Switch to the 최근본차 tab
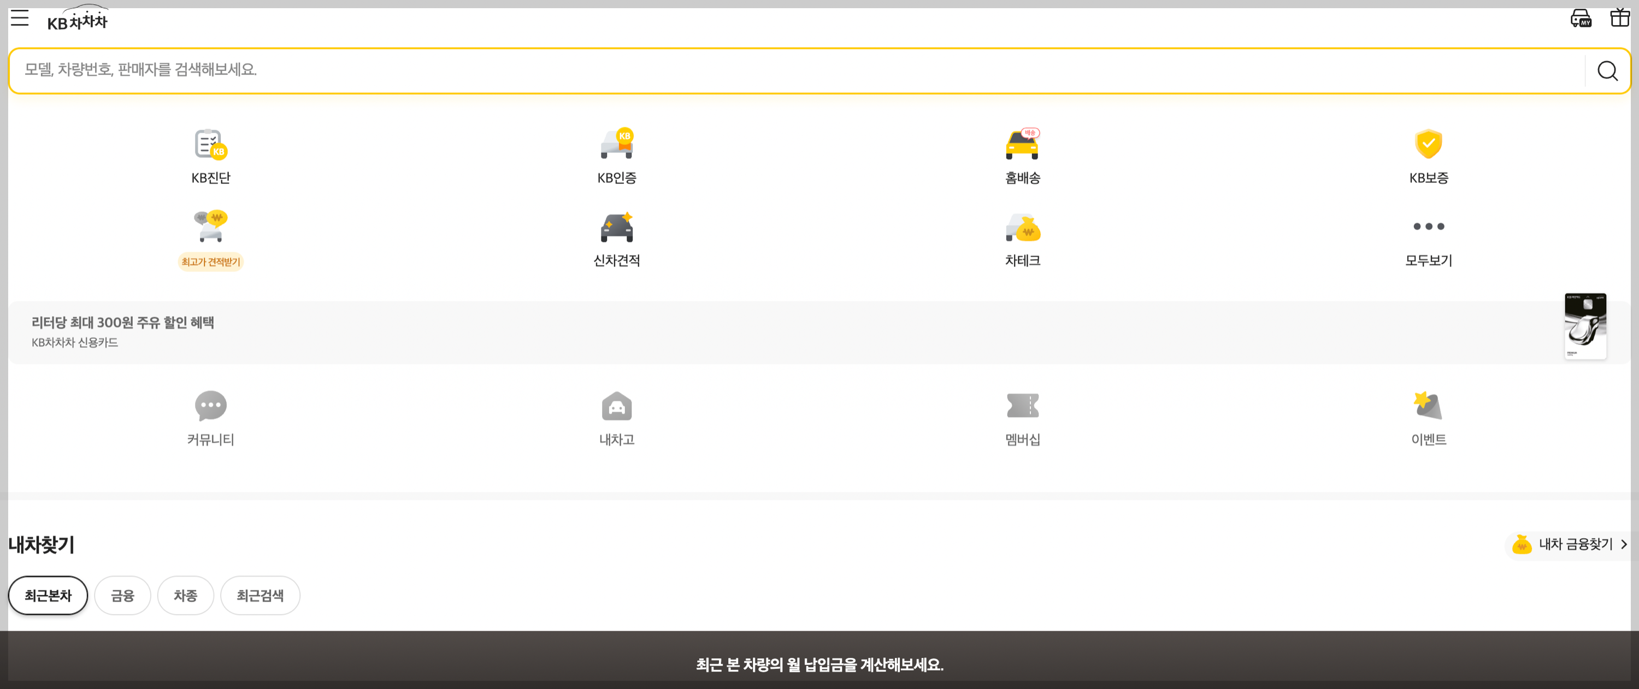 [x=48, y=595]
